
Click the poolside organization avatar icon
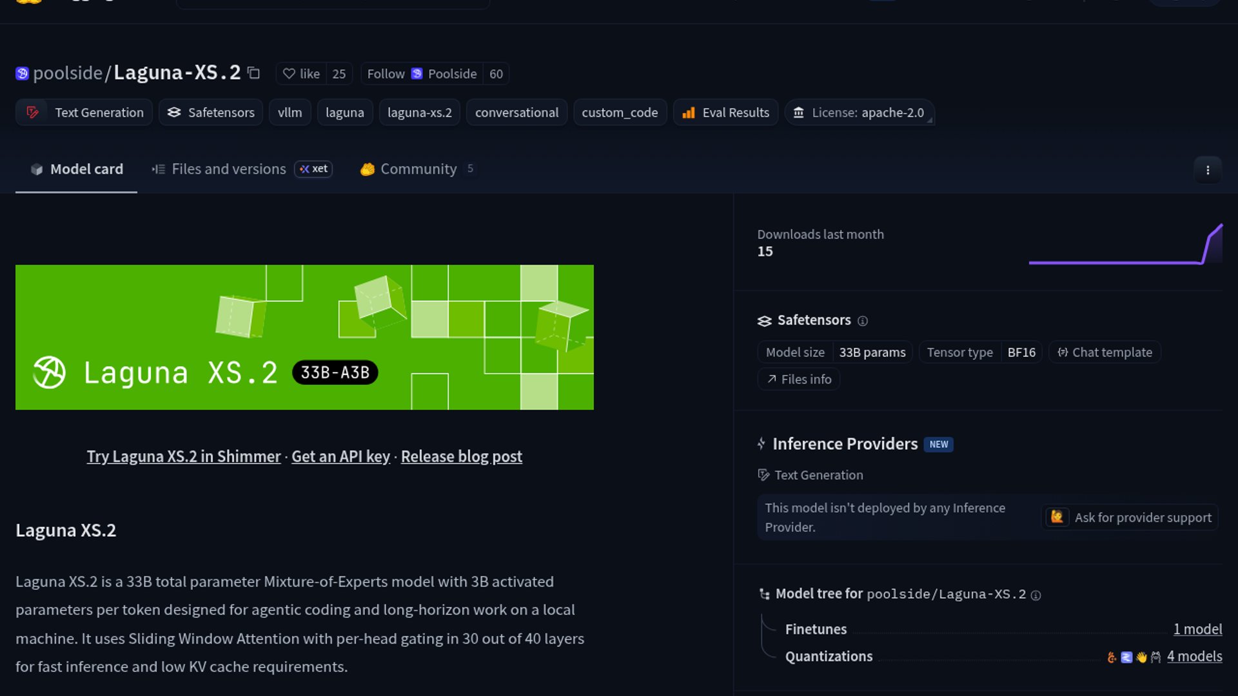[22, 73]
